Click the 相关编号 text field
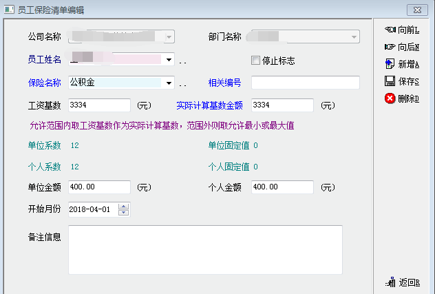 click(x=305, y=83)
